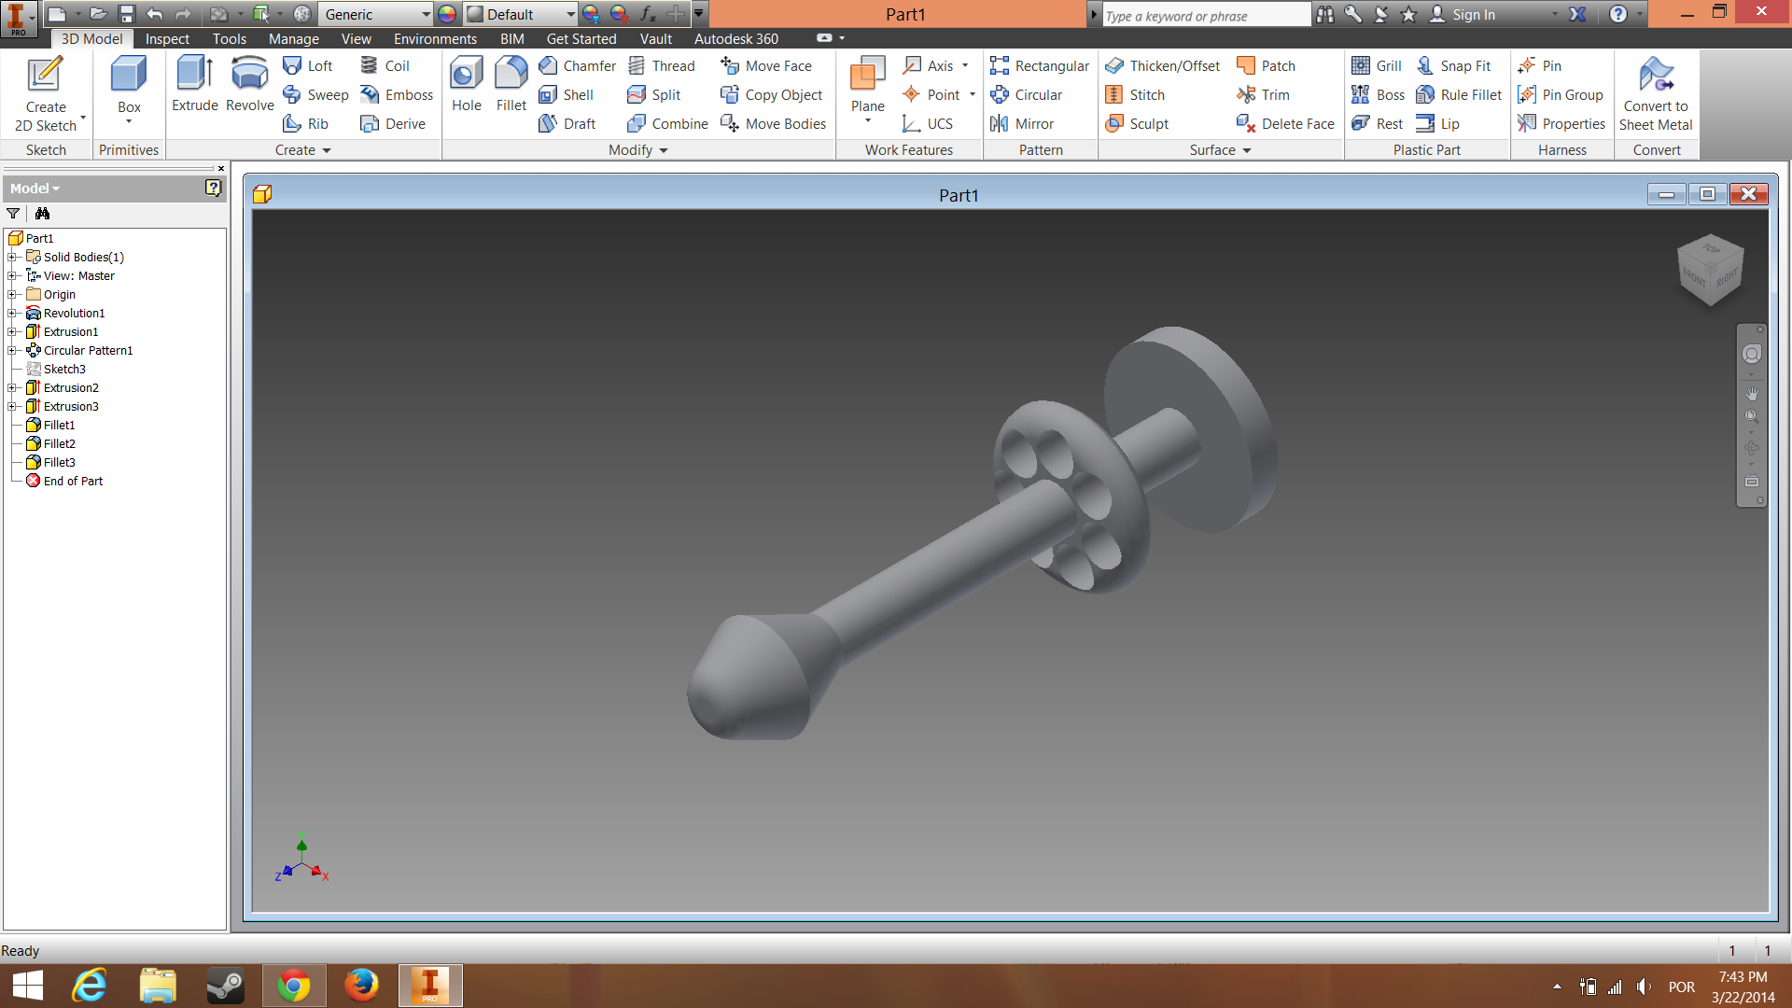
Task: Switch to the Inspect tab
Action: point(167,38)
